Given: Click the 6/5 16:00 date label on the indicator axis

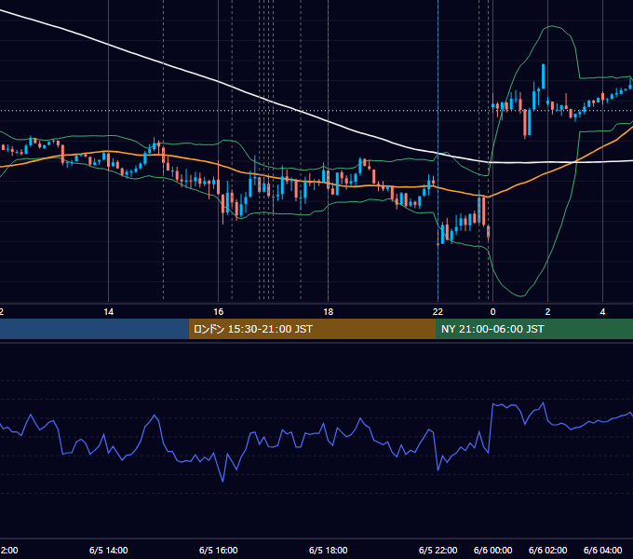Looking at the screenshot, I should coord(218,550).
